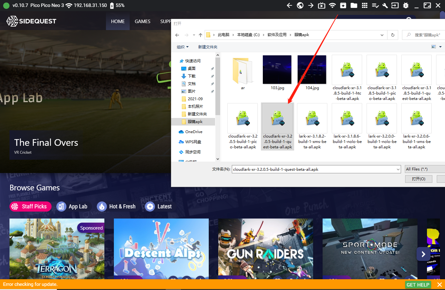Open the running tasks checklist icon
The image size is (445, 290).
tap(375, 5)
